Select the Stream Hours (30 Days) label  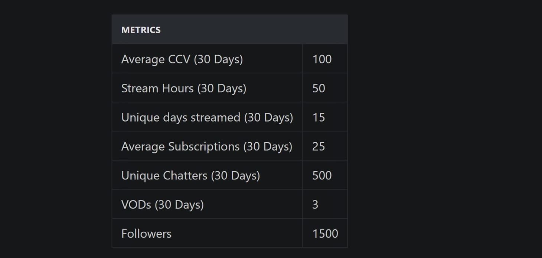click(184, 88)
